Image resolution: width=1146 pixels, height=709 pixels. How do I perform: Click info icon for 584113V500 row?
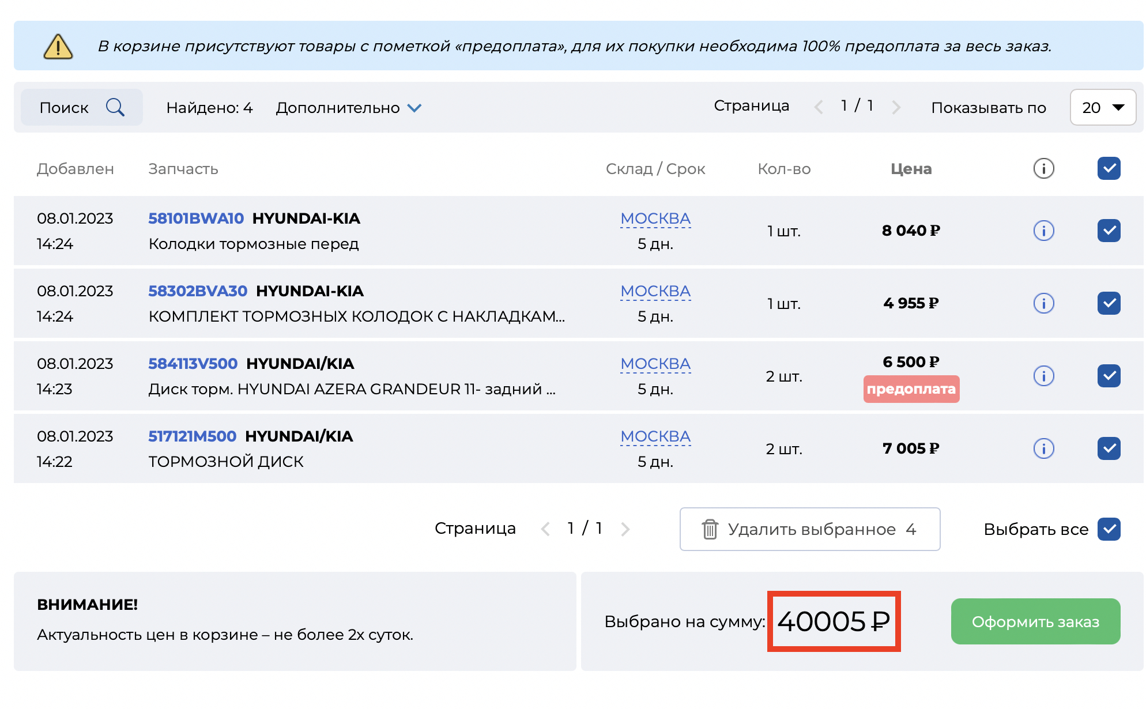(x=1043, y=376)
